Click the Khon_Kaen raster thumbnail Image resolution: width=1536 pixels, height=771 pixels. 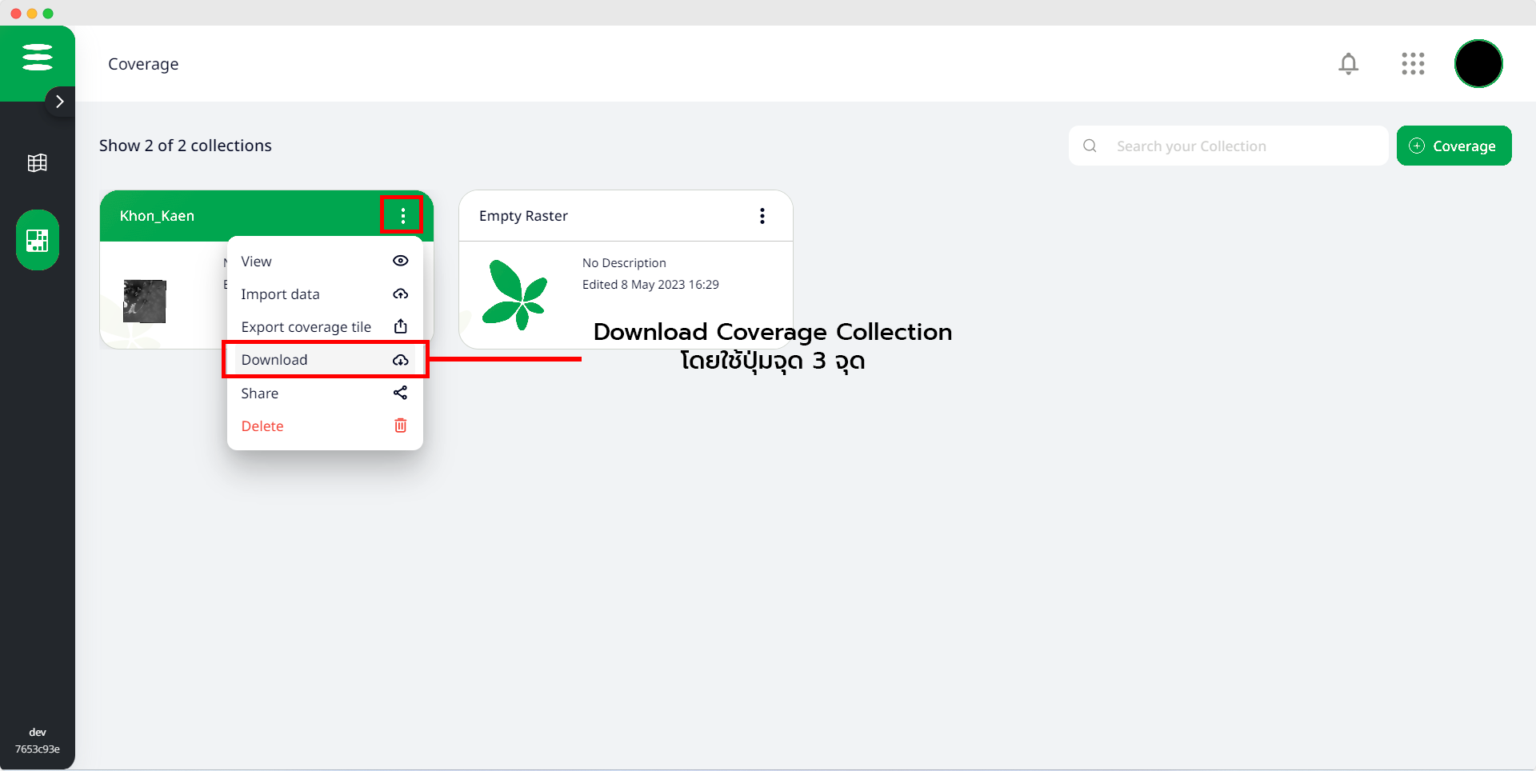click(x=145, y=302)
